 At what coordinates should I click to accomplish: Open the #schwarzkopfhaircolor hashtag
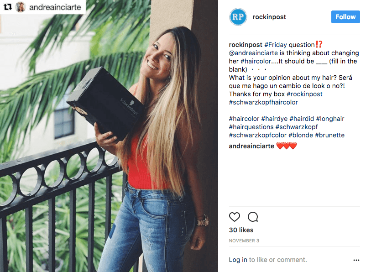coord(263,102)
